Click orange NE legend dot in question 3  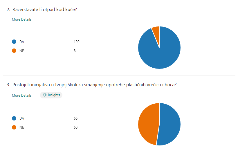14,127
